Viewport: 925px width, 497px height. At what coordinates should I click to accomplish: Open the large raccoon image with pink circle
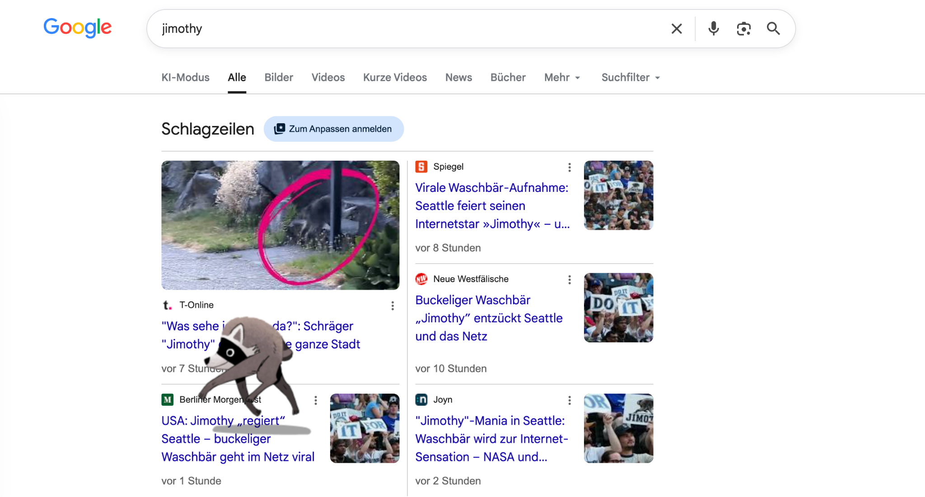(280, 225)
